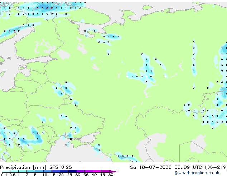
Task: Click the legend swatch between 5 and 10
Action: [x=39, y=171]
